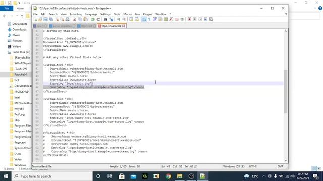Image resolution: width=323 pixels, height=181 pixels.
Task: Print the file using the Print icon
Action: (67, 19)
